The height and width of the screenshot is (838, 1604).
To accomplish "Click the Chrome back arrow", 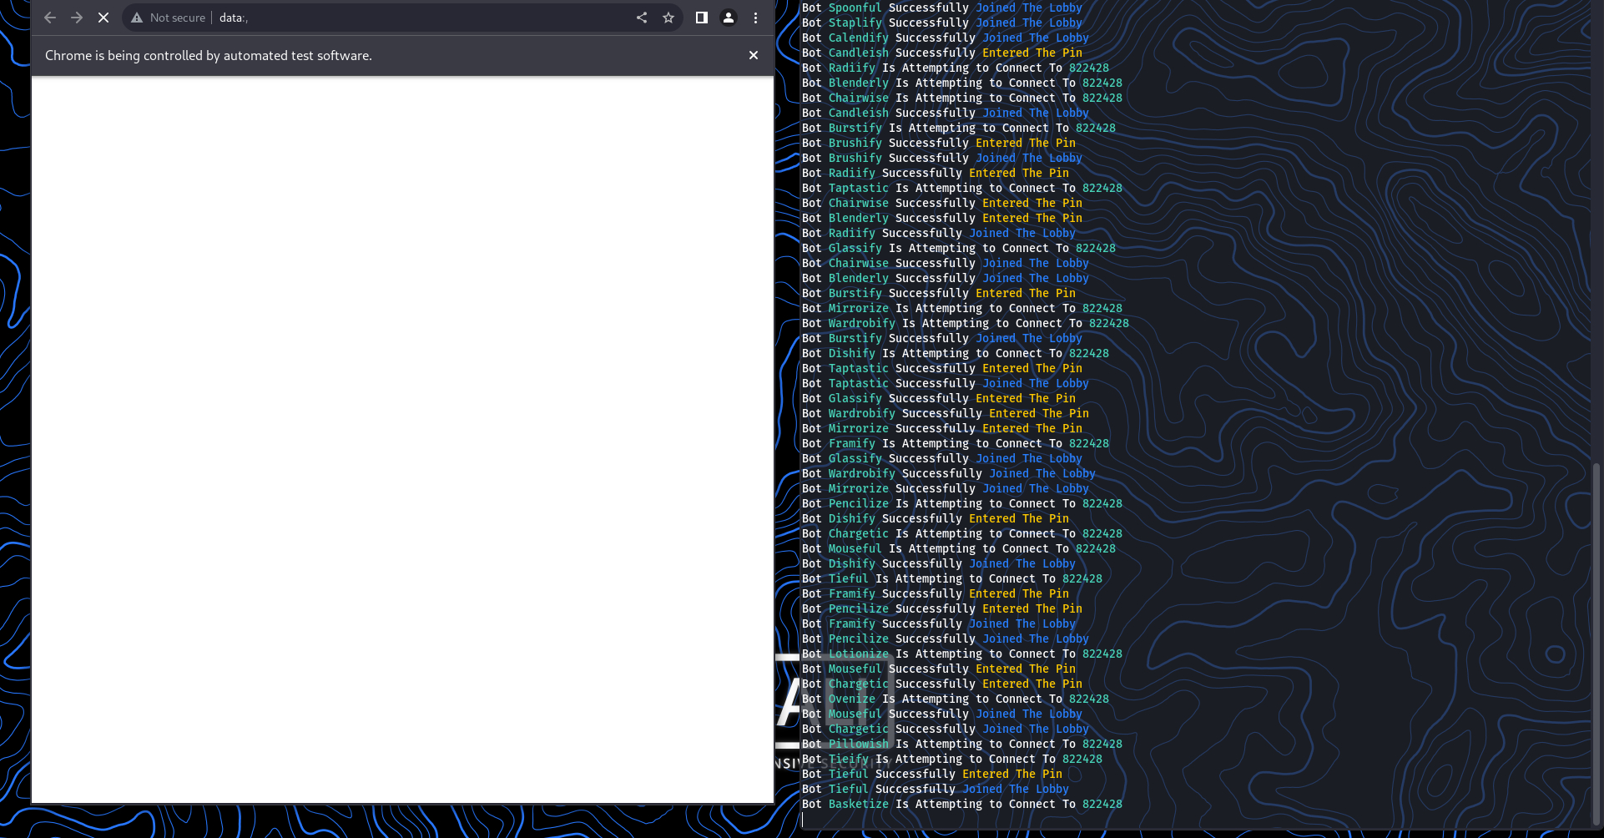I will click(x=50, y=18).
